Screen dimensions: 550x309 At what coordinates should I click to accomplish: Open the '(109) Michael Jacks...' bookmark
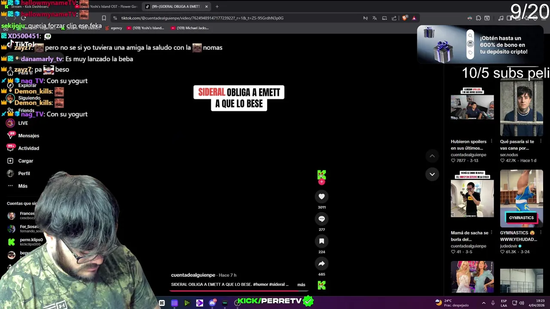[x=189, y=28]
